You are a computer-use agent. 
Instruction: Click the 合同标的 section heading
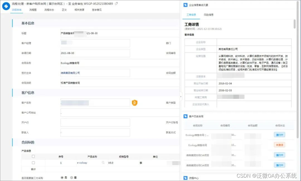click(28, 143)
